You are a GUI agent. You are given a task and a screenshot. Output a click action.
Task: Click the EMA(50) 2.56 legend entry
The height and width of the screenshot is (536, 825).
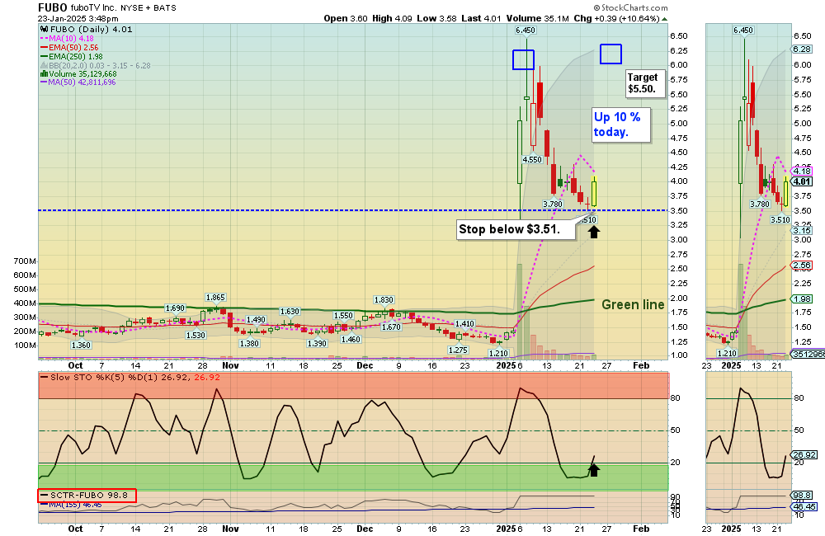click(69, 47)
